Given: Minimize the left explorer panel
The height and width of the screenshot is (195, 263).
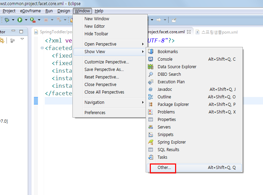Looking at the screenshot, I should point(13,31).
